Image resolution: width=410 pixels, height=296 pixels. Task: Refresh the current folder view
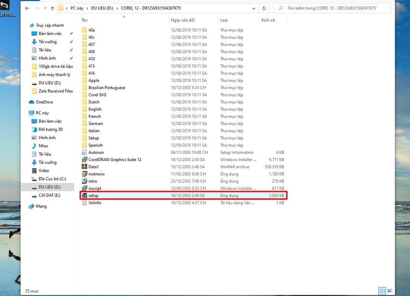tap(264, 8)
